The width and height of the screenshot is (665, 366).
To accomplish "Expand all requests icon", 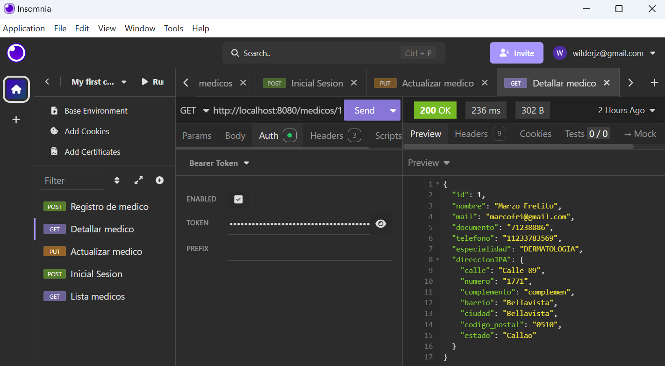I will tap(138, 180).
